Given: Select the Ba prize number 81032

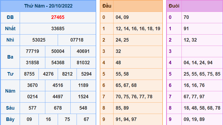Looking at the screenshot, I should coord(83,63).
